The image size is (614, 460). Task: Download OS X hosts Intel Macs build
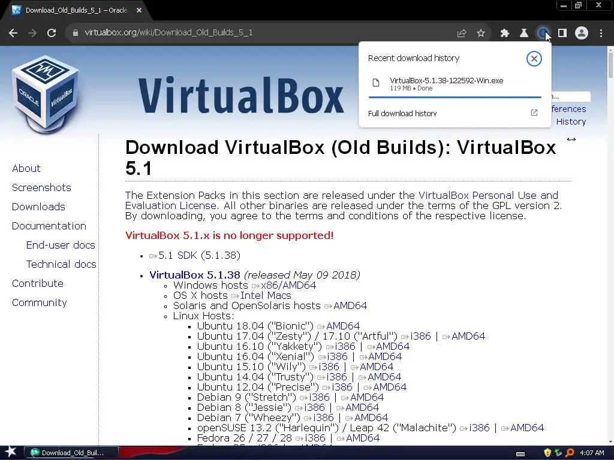pyautogui.click(x=266, y=295)
